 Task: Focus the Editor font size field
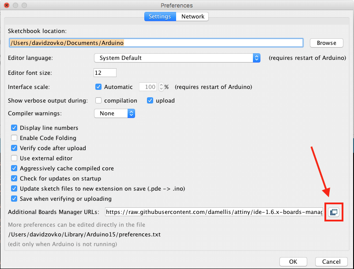(105, 73)
